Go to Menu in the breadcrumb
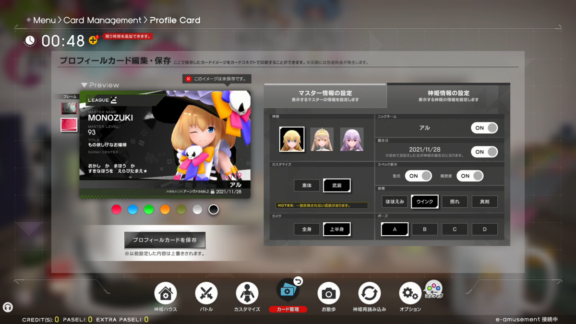Screen dimensions: 576x324 point(44,20)
